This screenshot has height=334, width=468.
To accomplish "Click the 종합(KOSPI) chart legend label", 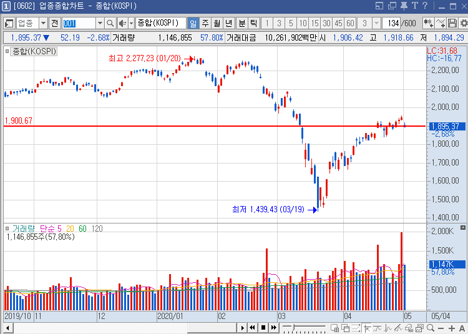I will [x=34, y=51].
